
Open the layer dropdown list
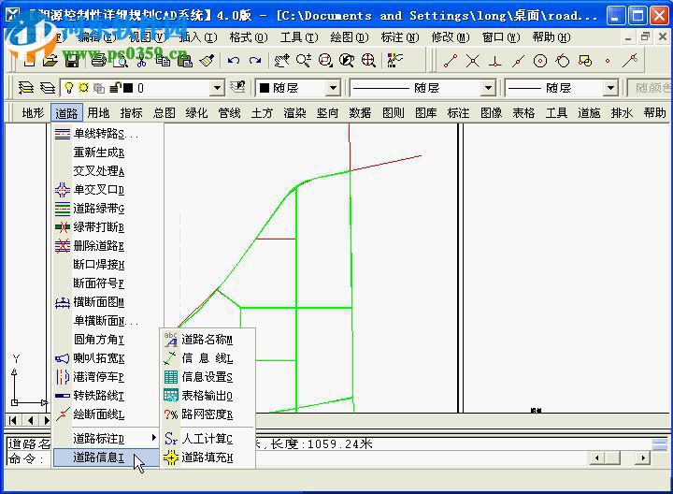[217, 88]
